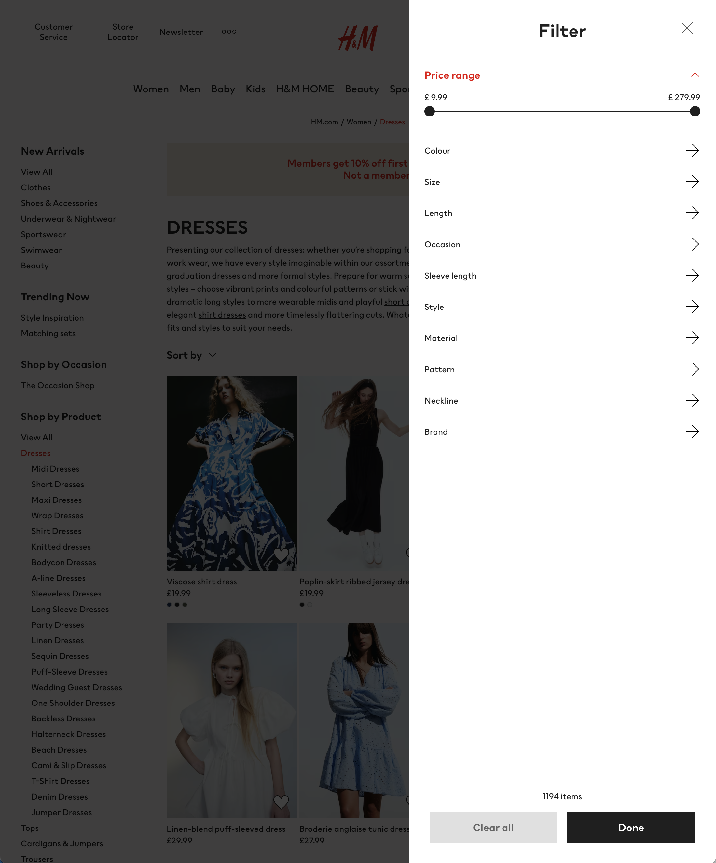Open the Neckline filter options arrow

(x=693, y=400)
